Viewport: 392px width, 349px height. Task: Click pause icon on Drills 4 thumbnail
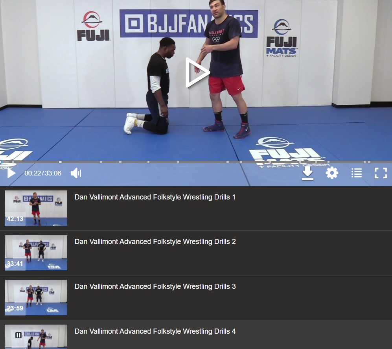pos(18,335)
